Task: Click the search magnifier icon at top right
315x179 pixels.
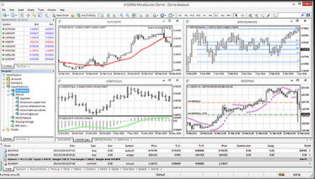Action: 302,15
